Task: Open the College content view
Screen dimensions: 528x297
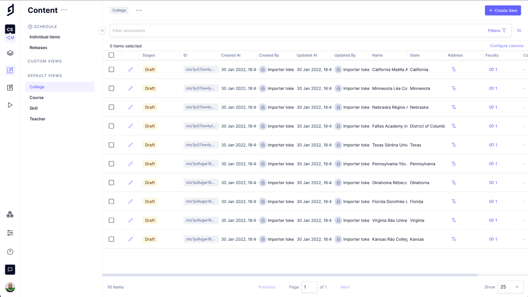Action: [37, 87]
